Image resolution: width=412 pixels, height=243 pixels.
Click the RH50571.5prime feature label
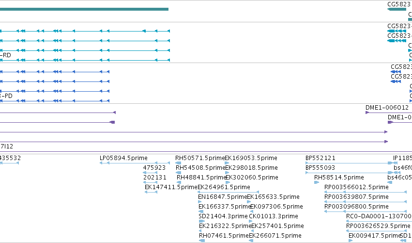point(200,158)
